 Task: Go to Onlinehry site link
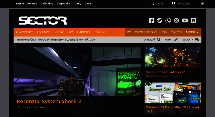point(47,4)
